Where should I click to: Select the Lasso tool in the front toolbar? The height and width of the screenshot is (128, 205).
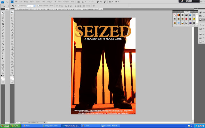(12, 18)
